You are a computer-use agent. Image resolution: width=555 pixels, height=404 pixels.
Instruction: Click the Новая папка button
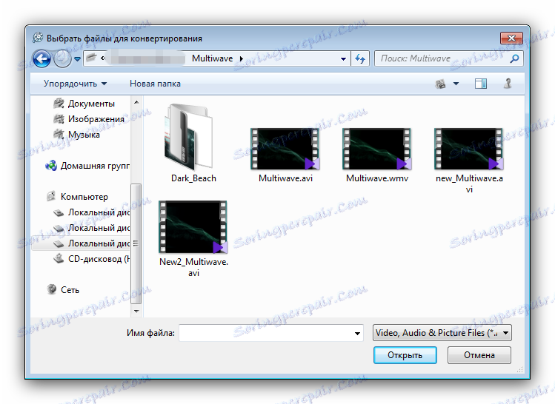click(x=155, y=84)
